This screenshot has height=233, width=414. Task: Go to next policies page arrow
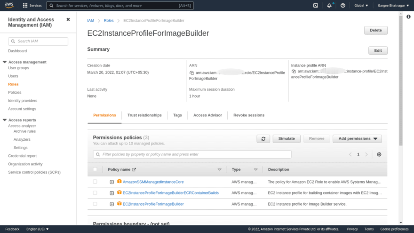tap(366, 154)
